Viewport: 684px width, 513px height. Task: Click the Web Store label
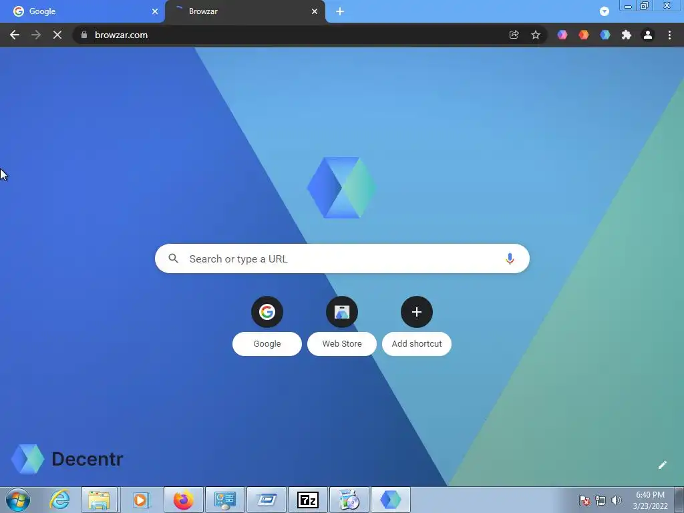(342, 344)
